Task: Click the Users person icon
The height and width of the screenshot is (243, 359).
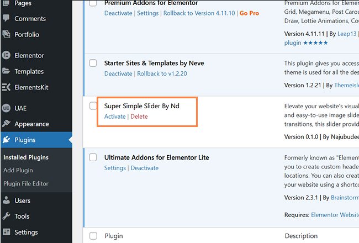Action: click(7, 200)
